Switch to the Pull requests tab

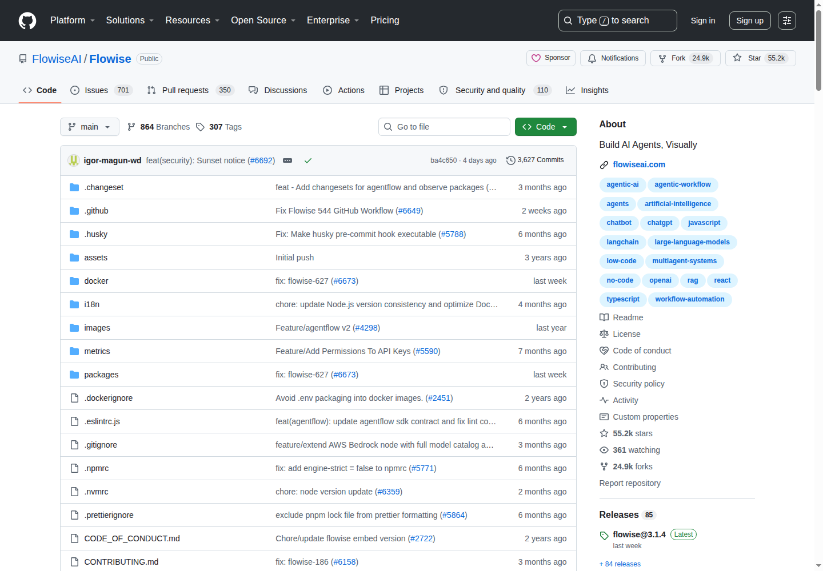[190, 90]
